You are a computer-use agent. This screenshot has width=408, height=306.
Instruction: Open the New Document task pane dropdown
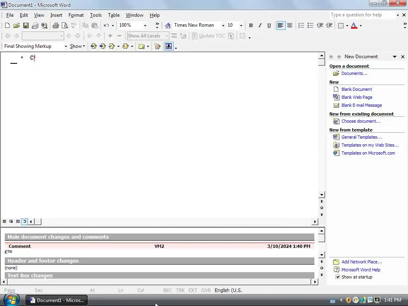(394, 57)
